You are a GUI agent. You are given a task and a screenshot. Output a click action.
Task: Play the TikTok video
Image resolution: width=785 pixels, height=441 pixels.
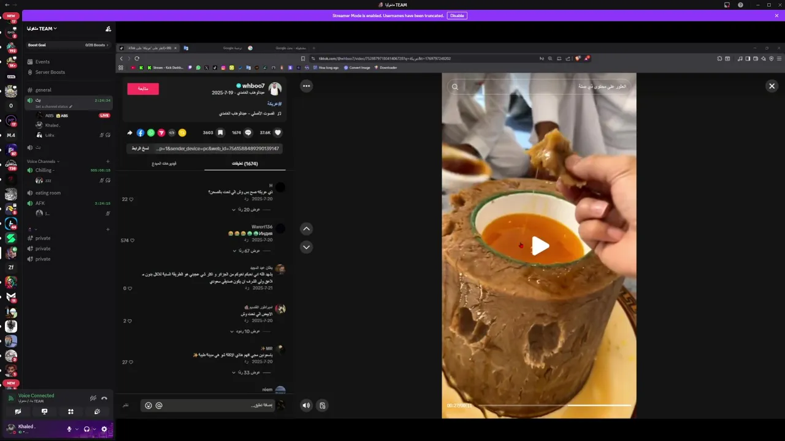540,246
